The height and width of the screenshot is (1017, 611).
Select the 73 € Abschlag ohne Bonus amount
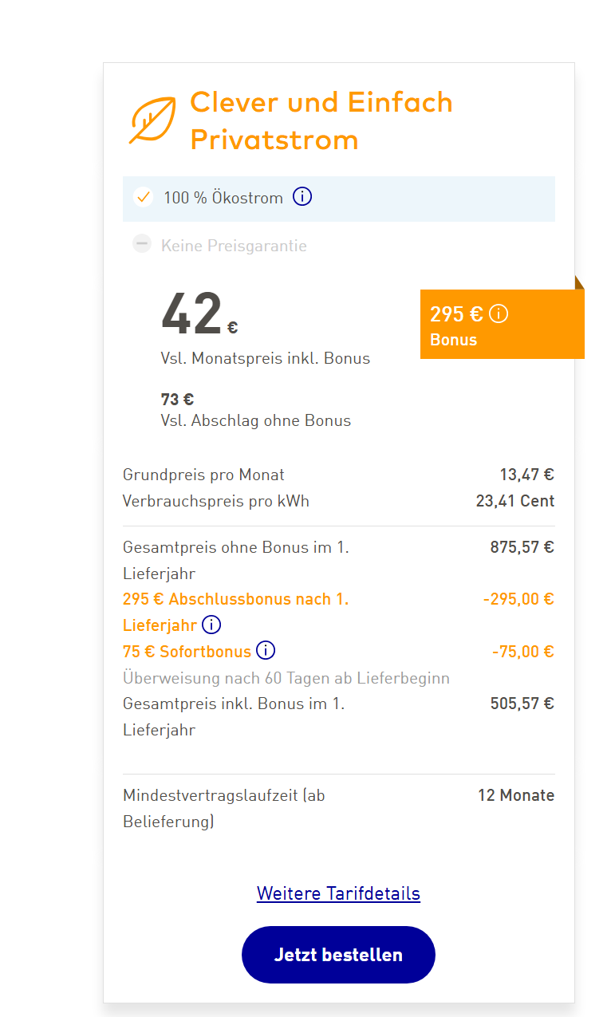coord(177,400)
